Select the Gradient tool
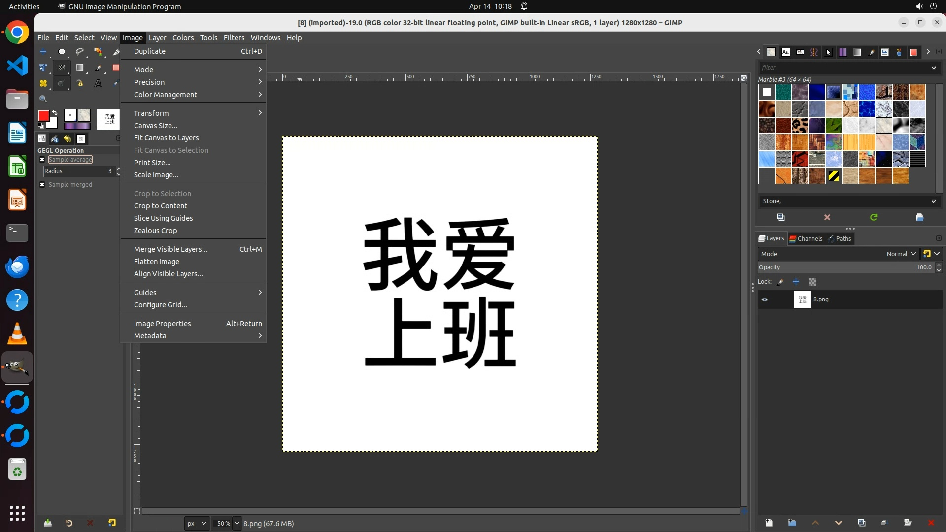This screenshot has height=532, width=946. coord(79,67)
